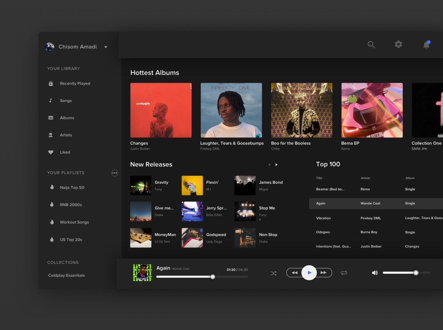
Task: Open the notifications bell icon
Action: 427,45
